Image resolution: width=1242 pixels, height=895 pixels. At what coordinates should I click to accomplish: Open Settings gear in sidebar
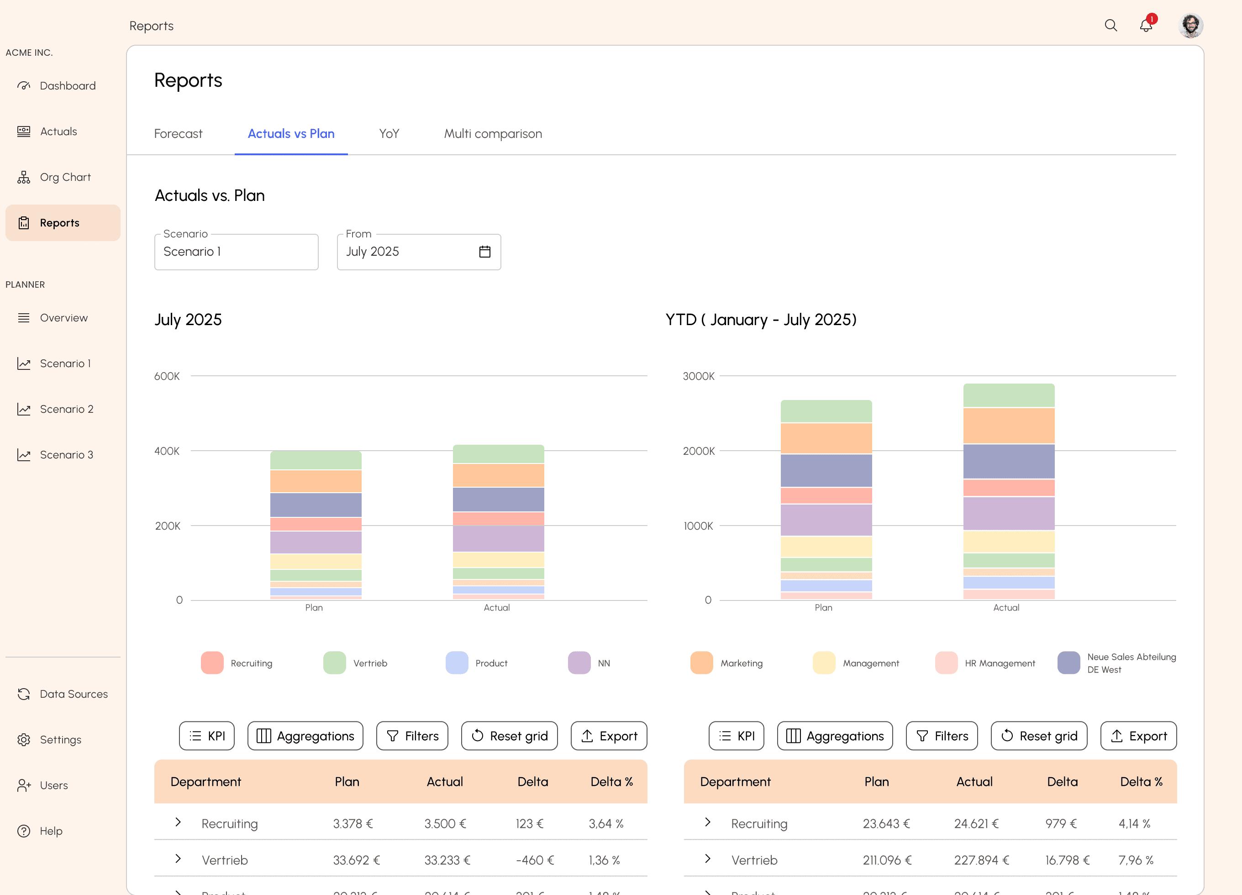pyautogui.click(x=24, y=739)
